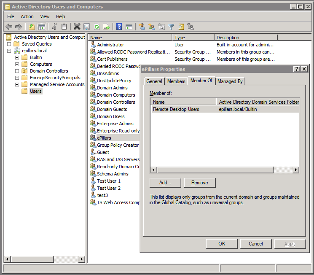314x275 pixels.
Task: Click the Domain Admins group icon
Action: pos(93,87)
